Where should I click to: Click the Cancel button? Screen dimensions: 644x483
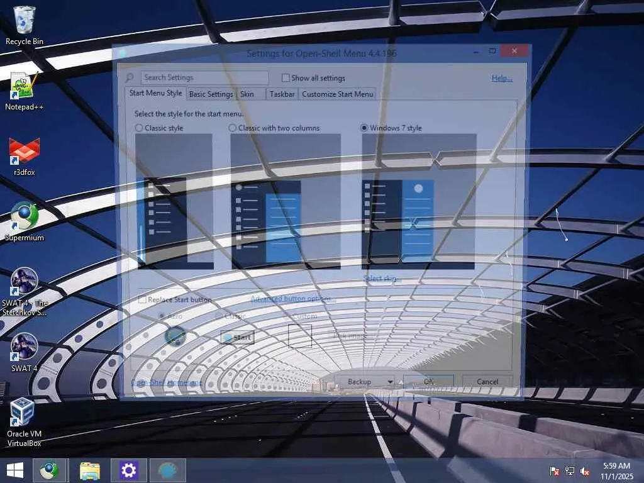487,382
